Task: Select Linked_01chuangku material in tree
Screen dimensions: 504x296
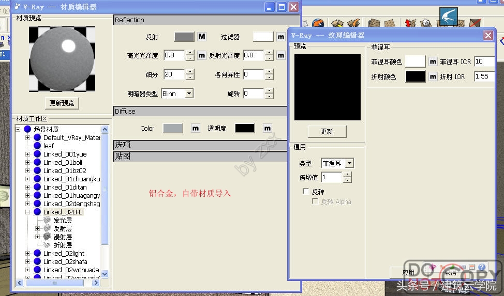Action: point(72,179)
